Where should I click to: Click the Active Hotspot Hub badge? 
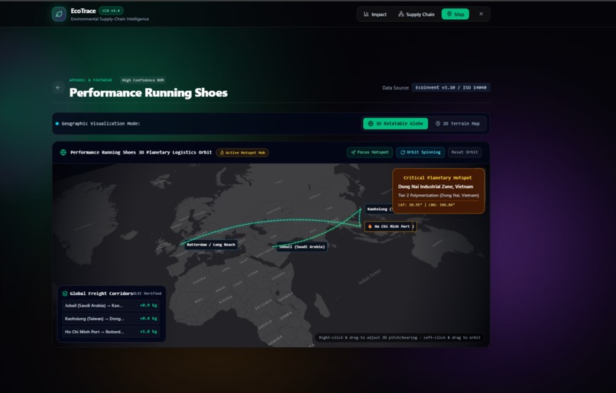click(x=242, y=152)
